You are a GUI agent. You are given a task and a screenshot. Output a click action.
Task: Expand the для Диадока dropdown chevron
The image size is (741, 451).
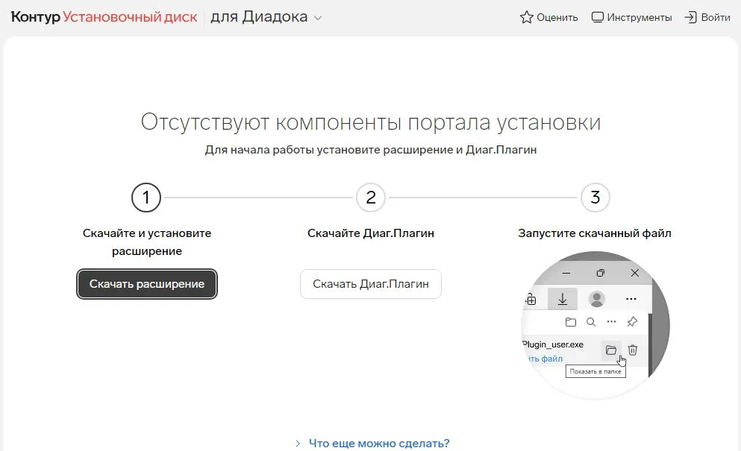318,18
